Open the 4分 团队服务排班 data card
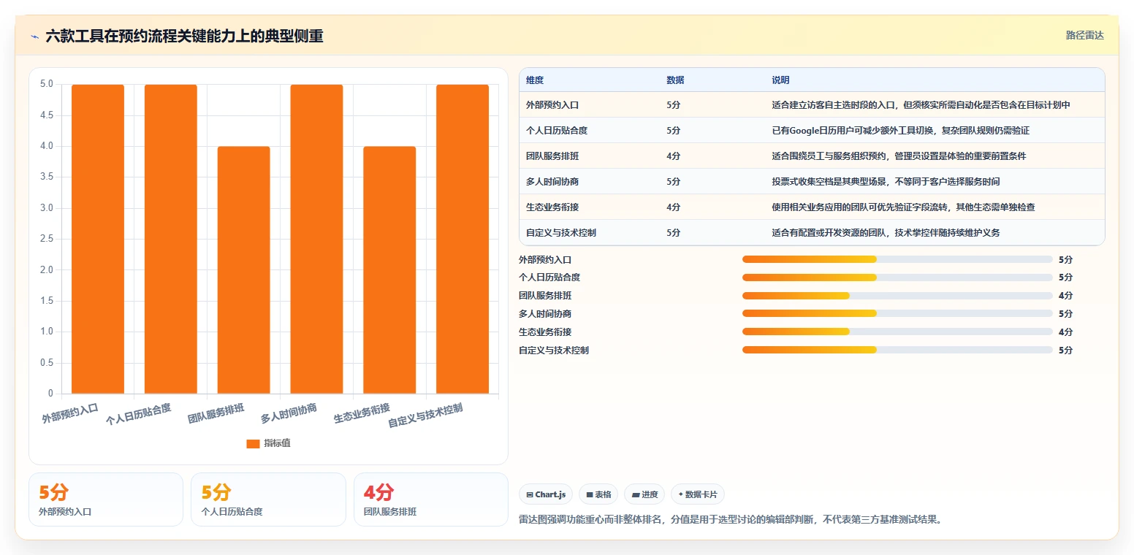Viewport: 1134px width, 555px height. coord(431,499)
